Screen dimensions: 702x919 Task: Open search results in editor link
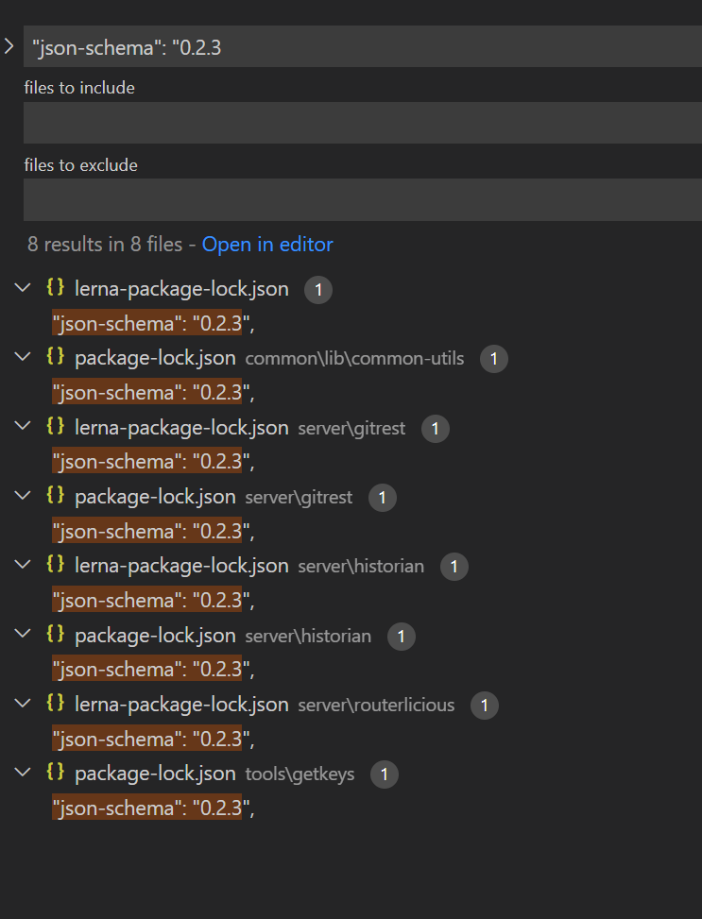coord(267,245)
